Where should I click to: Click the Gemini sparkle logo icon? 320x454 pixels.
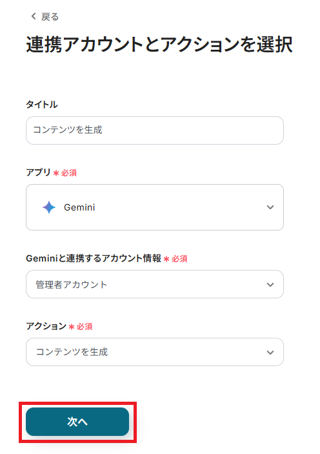click(x=49, y=207)
